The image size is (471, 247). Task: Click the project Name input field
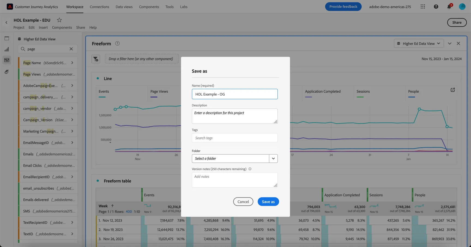(x=235, y=94)
